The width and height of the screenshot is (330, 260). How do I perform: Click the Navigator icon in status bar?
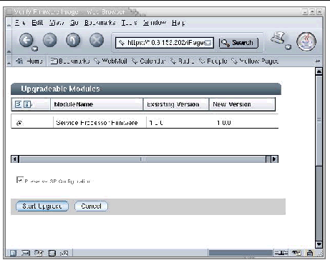point(13,253)
